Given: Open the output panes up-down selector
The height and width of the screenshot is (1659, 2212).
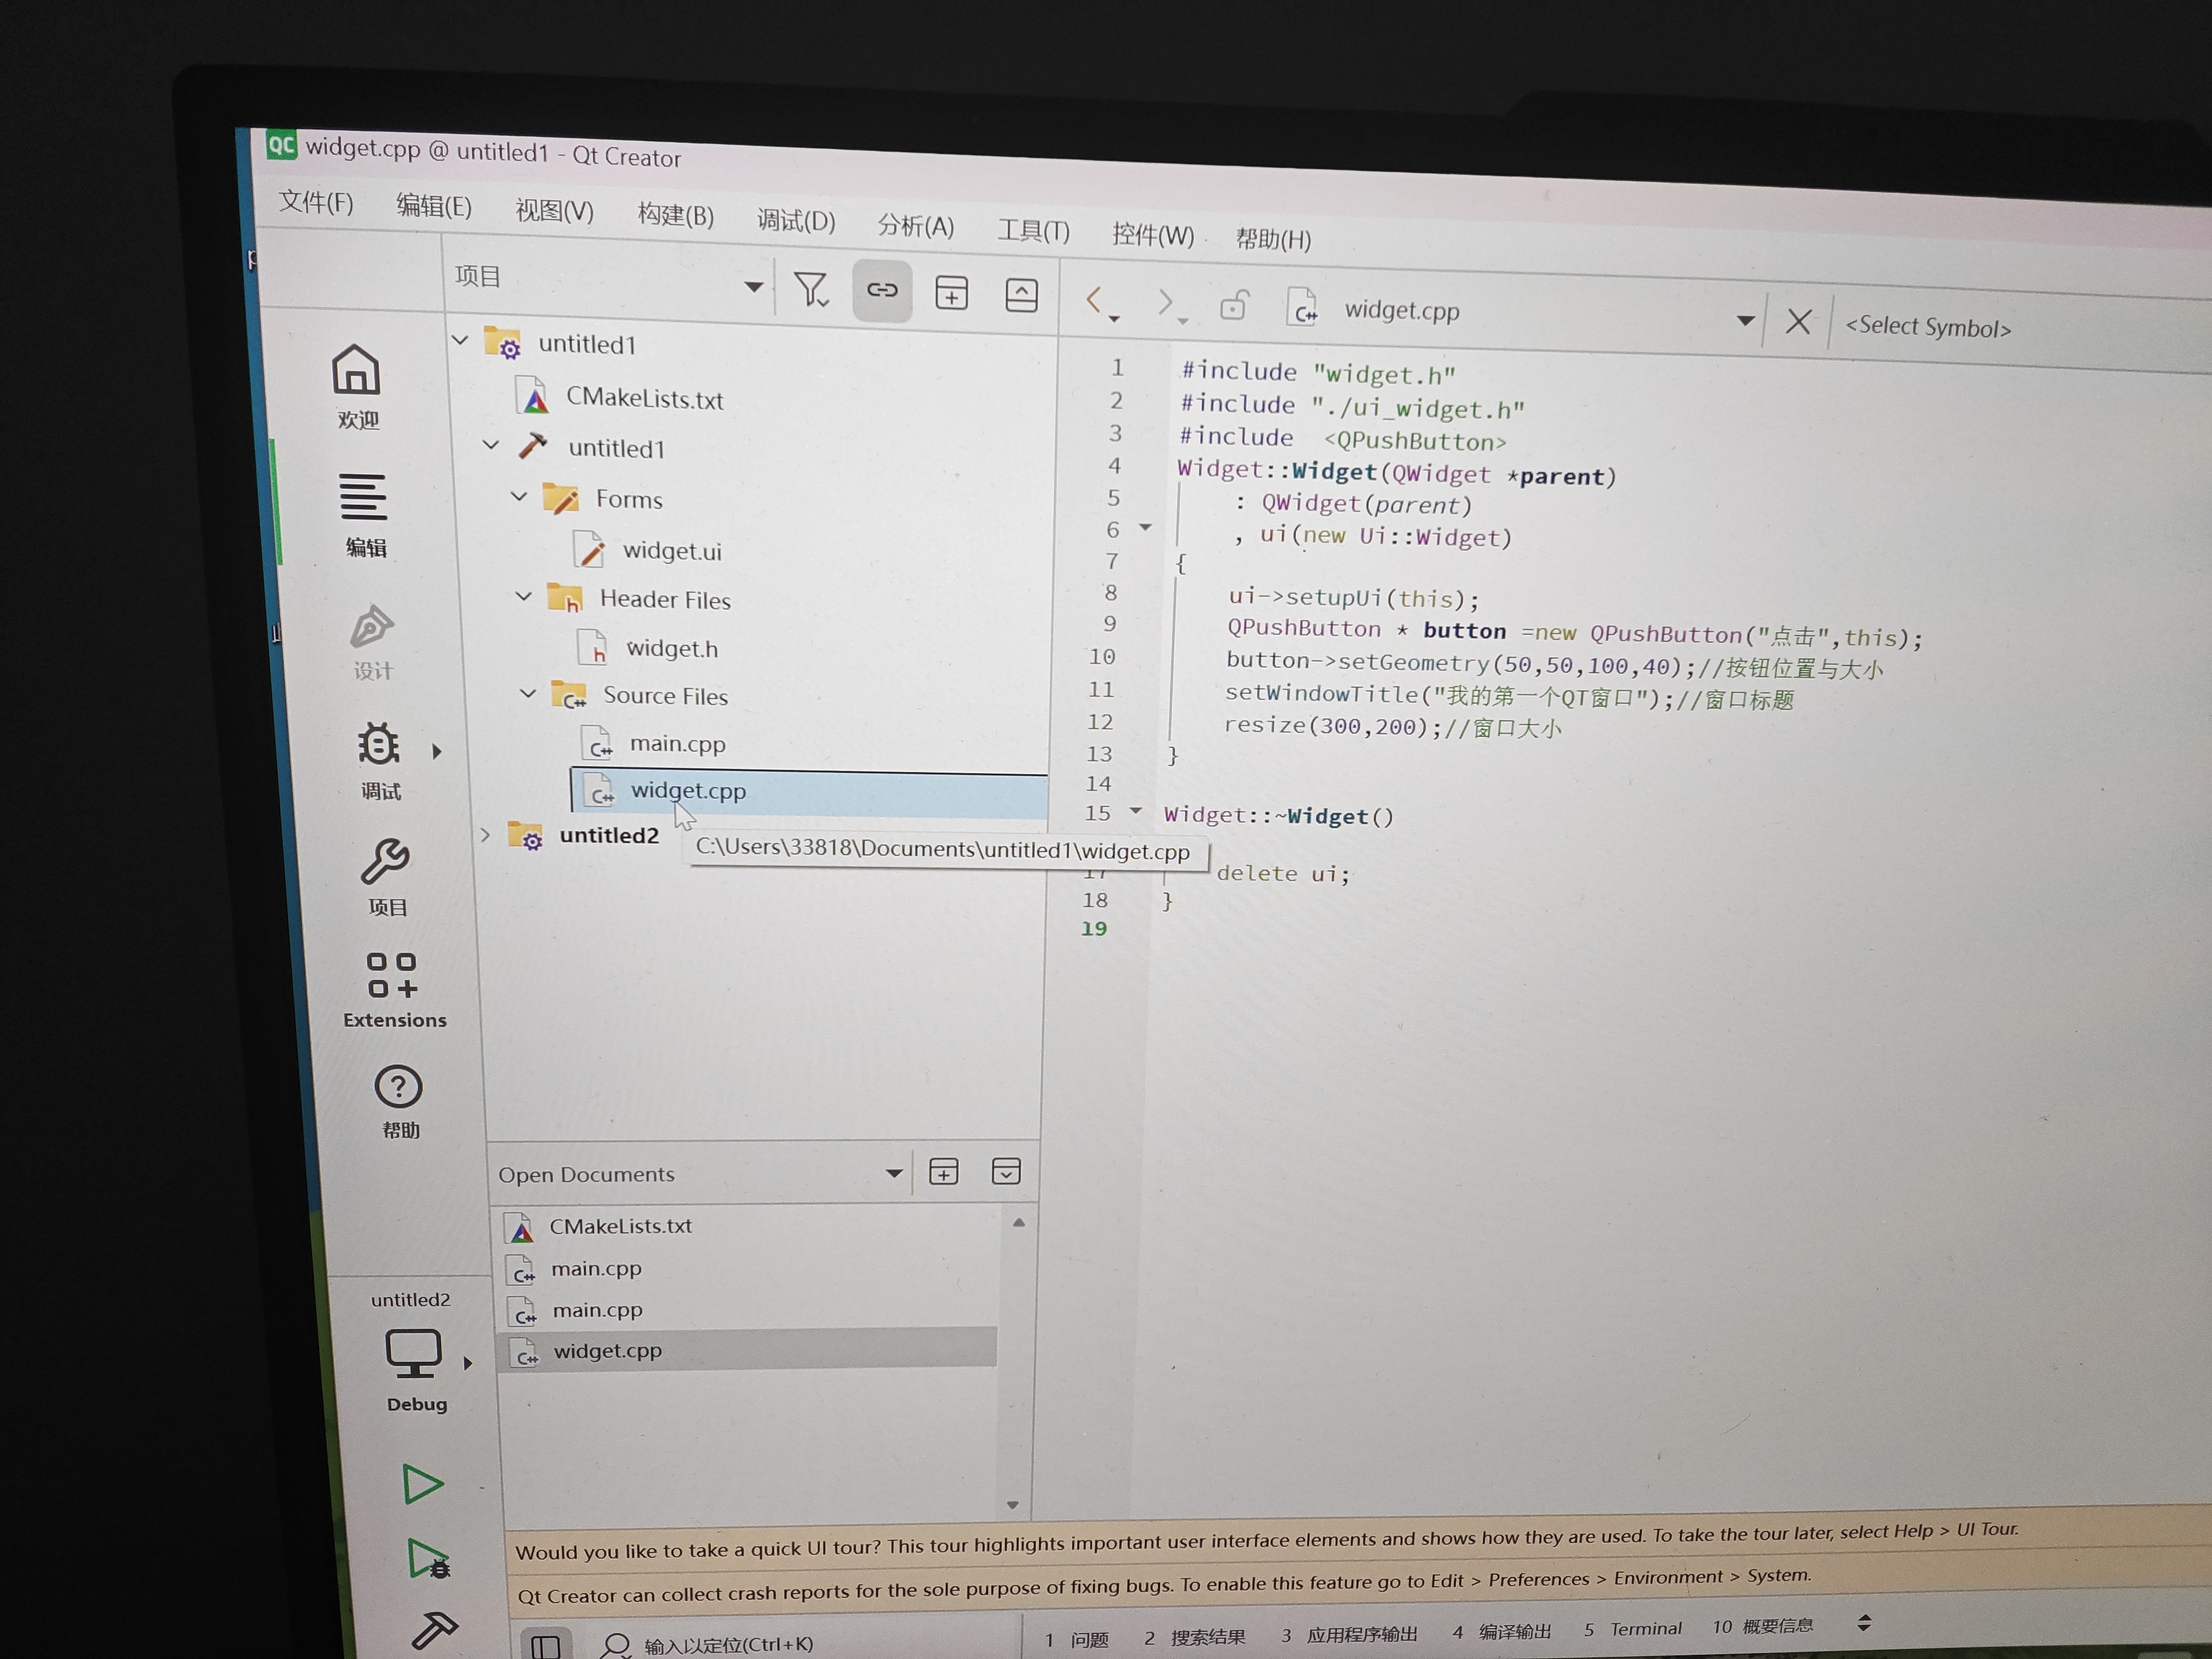Looking at the screenshot, I should point(1864,1623).
